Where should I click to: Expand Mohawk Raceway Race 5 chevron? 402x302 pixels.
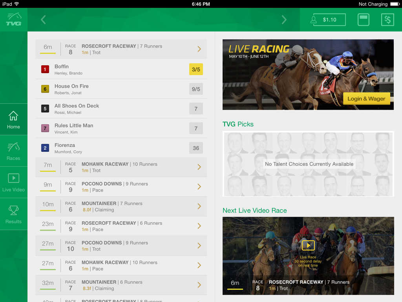click(199, 167)
